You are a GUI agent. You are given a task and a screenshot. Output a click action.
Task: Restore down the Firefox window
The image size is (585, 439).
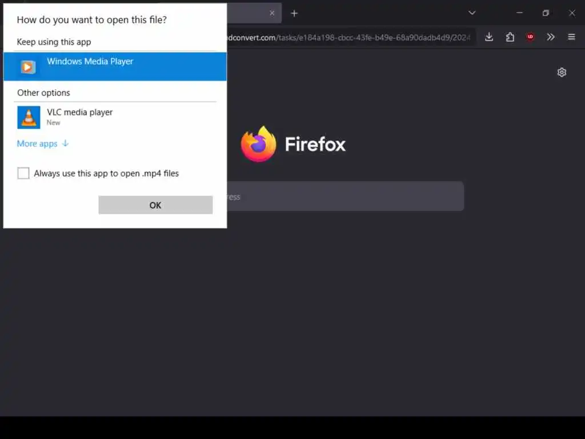546,13
